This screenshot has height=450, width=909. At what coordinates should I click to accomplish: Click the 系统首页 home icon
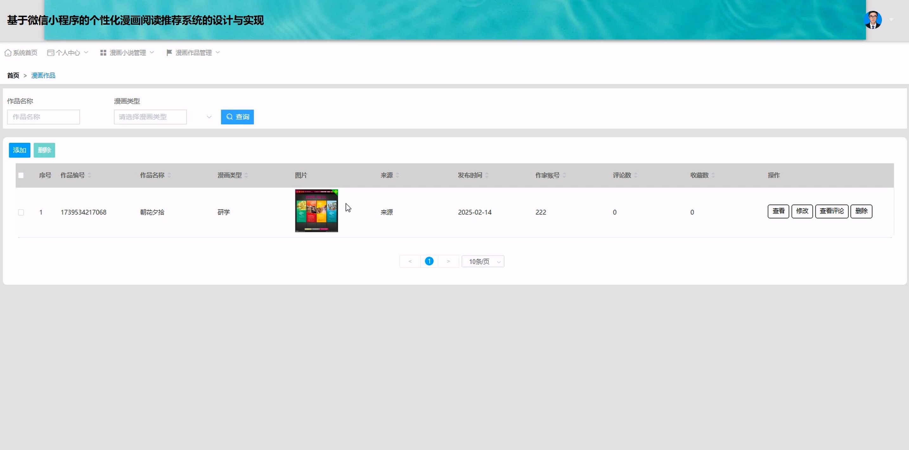coord(8,53)
